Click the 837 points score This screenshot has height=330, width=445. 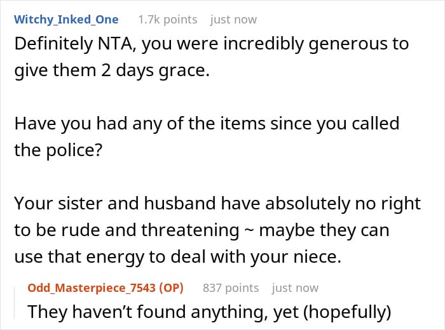click(x=231, y=287)
